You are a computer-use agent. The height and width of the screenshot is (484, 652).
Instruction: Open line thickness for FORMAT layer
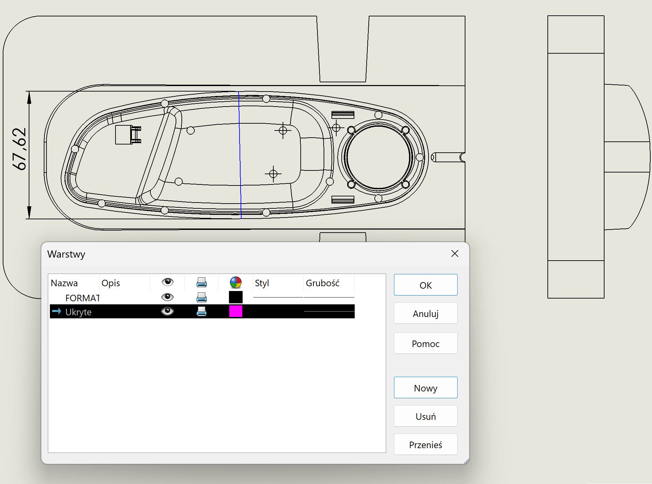pyautogui.click(x=329, y=298)
